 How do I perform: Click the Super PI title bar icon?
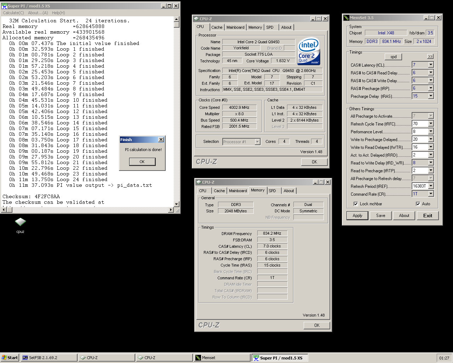4,6
